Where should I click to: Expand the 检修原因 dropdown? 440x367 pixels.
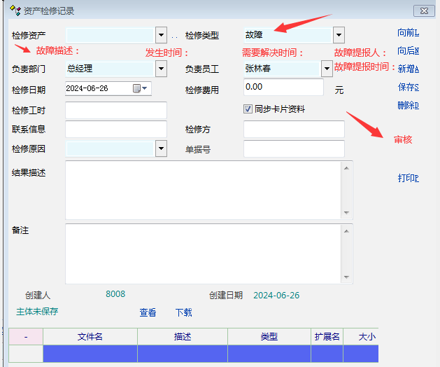coord(162,148)
